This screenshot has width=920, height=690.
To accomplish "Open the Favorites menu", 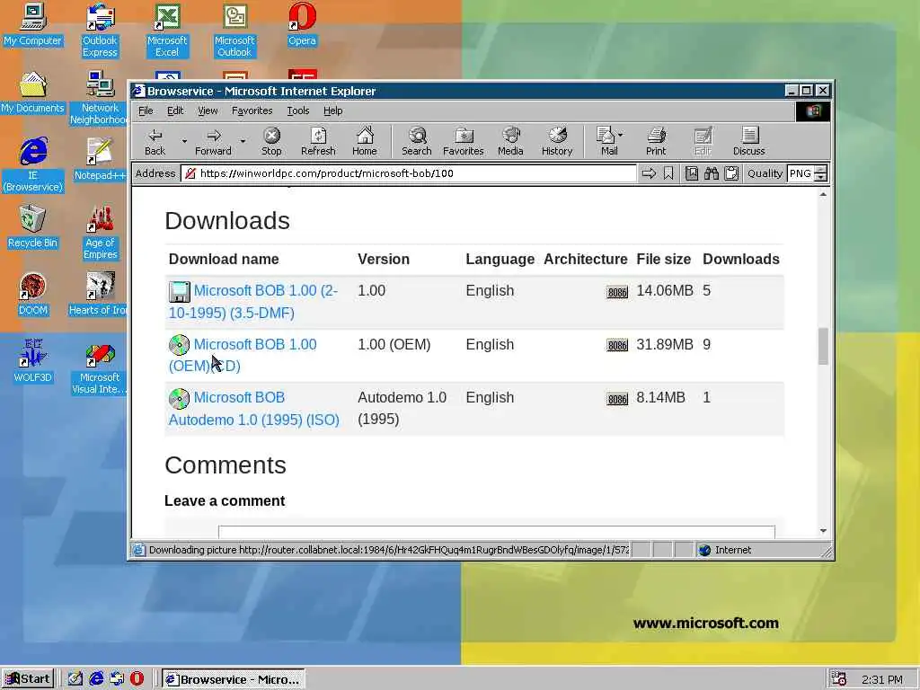I will click(x=252, y=111).
